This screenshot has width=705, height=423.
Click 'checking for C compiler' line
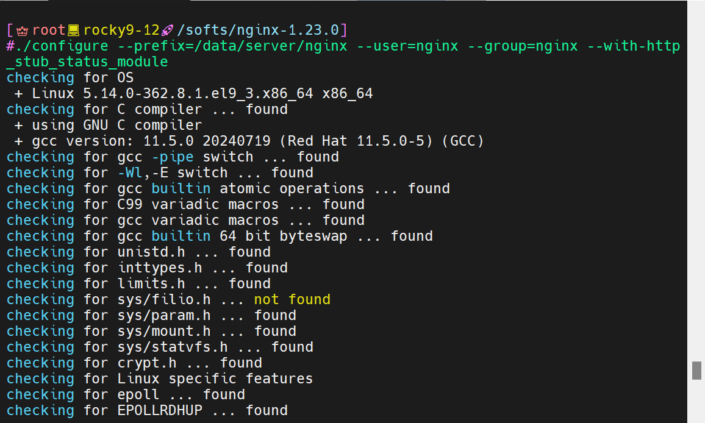tap(147, 109)
